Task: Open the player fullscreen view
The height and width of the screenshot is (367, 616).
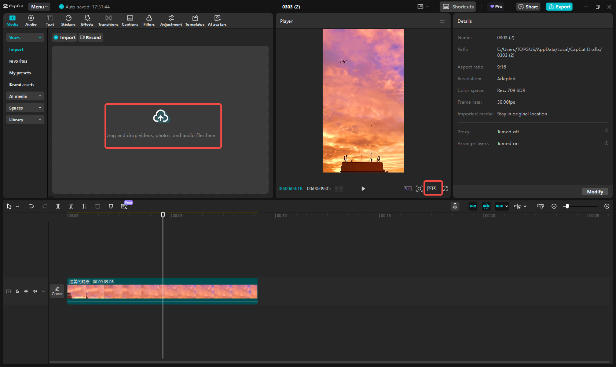Action: pos(445,189)
